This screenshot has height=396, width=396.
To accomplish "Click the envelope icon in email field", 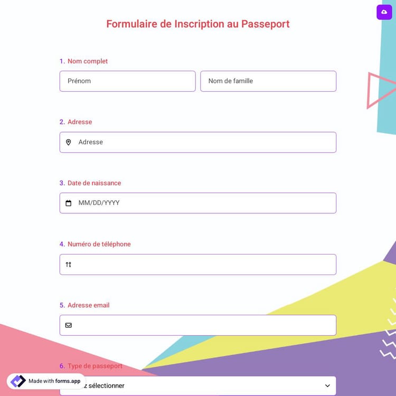I will [68, 325].
